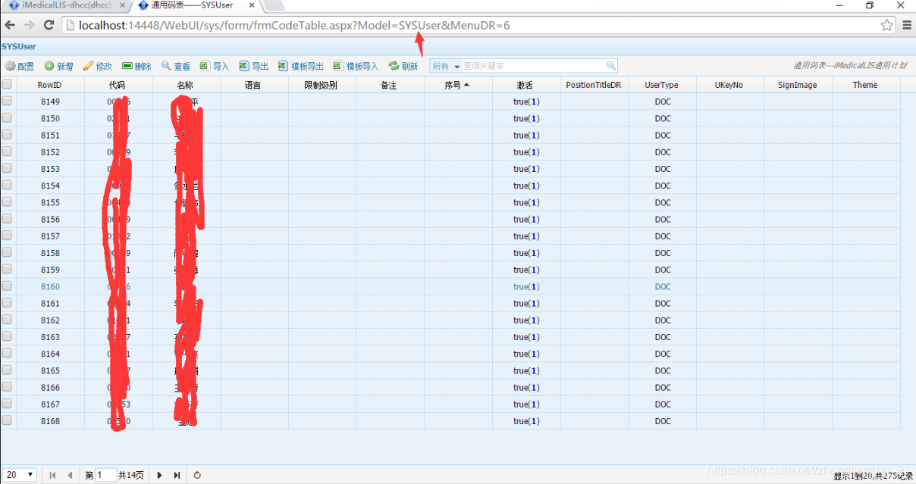Click the 新增 (add) toolbar button
Screen dimensions: 916x484
(59, 67)
